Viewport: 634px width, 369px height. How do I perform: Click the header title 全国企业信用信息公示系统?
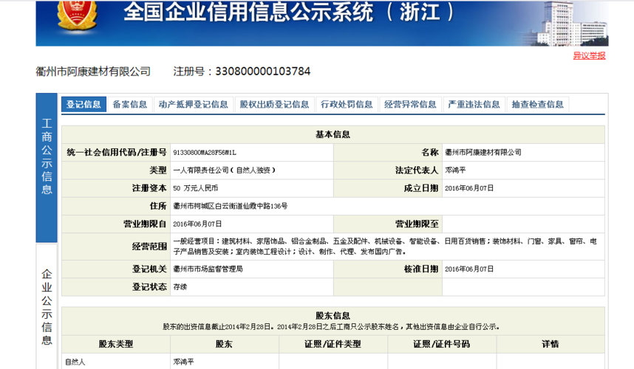coord(248,12)
